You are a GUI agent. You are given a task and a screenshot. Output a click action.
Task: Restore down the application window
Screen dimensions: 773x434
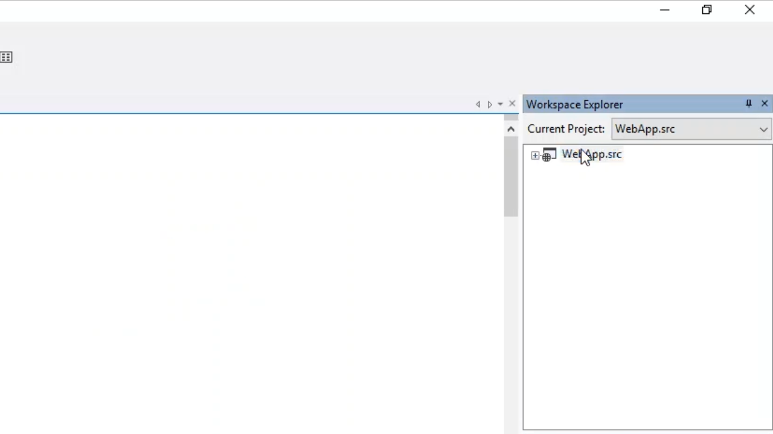[707, 10]
